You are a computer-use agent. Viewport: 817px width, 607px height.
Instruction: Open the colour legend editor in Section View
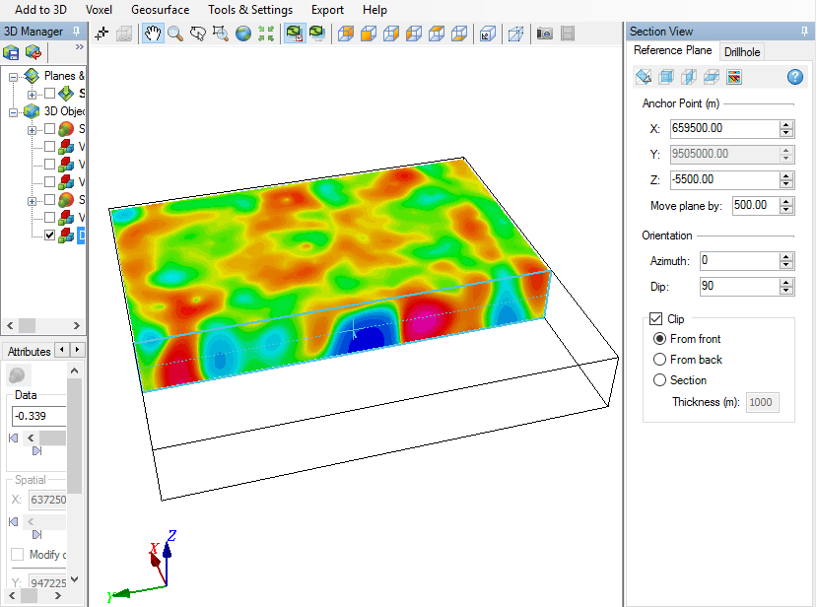click(x=734, y=76)
